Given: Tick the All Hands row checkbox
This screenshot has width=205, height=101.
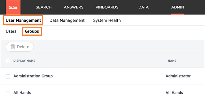Looking at the screenshot, I should [x=8, y=93].
